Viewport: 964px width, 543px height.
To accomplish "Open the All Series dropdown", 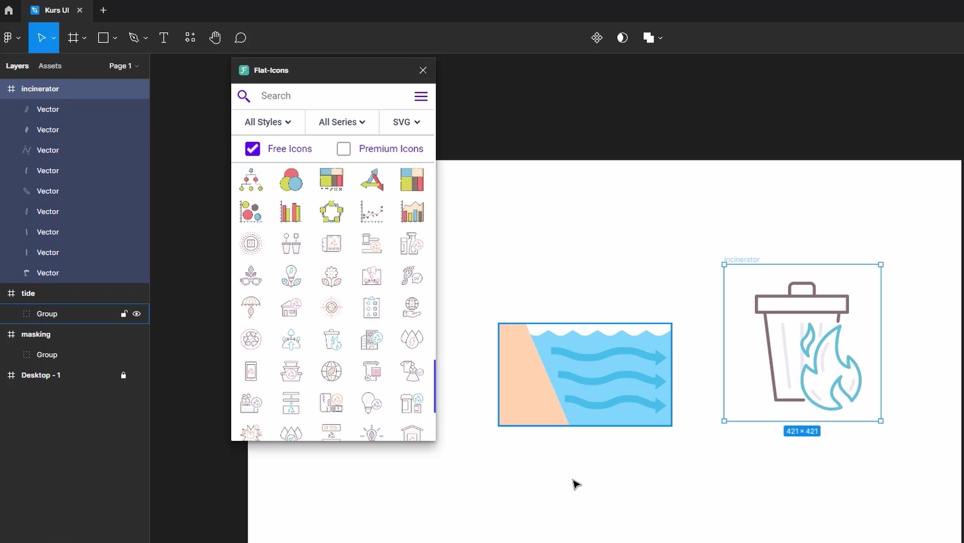I will coord(342,122).
